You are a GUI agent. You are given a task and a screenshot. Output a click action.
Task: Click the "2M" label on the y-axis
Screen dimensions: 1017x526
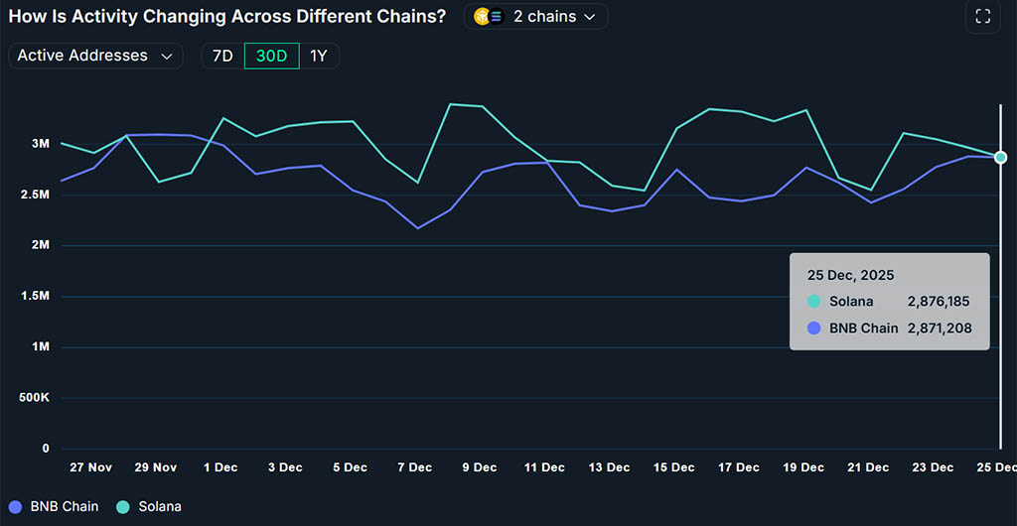(40, 245)
